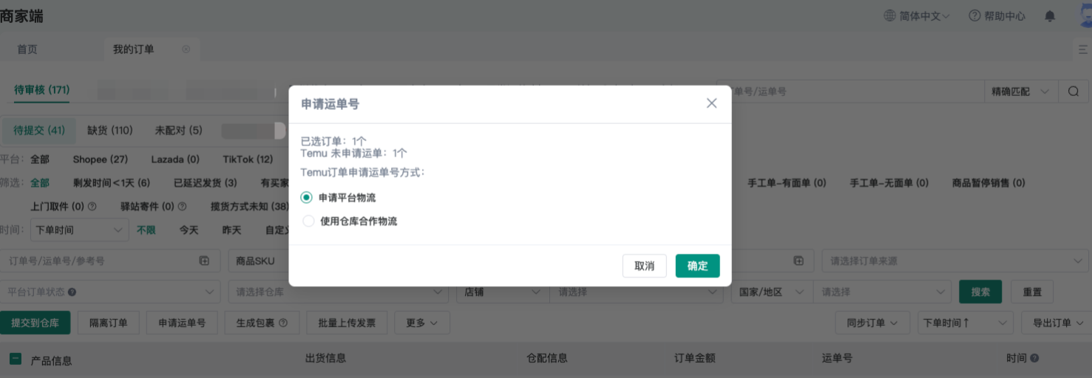Viewport: 1092px width, 378px height.
Task: Open the 请选择订单来源 dropdown
Action: (954, 261)
